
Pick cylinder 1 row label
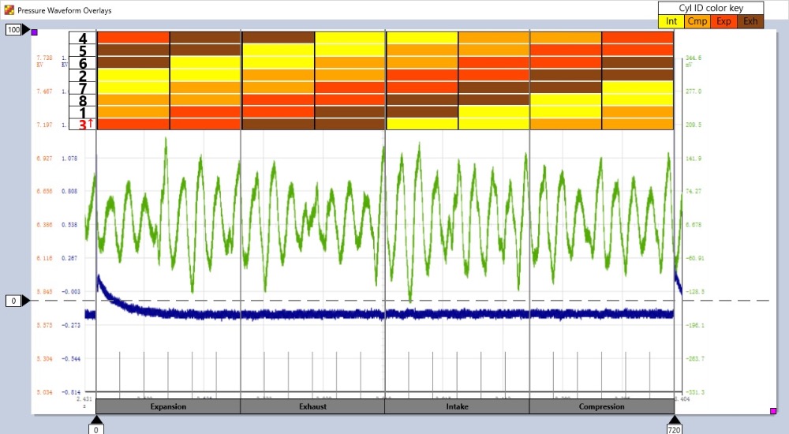coord(83,112)
